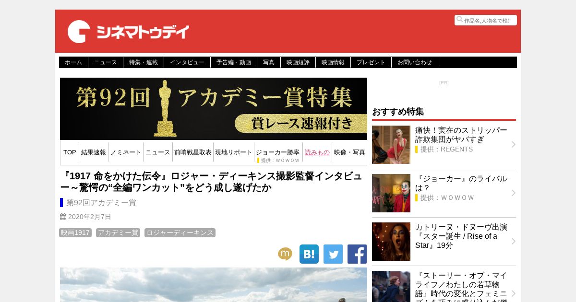
Task: Go to 予告編・動画 section
Action: pyautogui.click(x=234, y=62)
